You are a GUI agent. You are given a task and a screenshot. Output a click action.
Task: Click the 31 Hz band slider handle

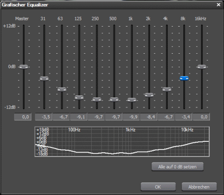[44, 79]
